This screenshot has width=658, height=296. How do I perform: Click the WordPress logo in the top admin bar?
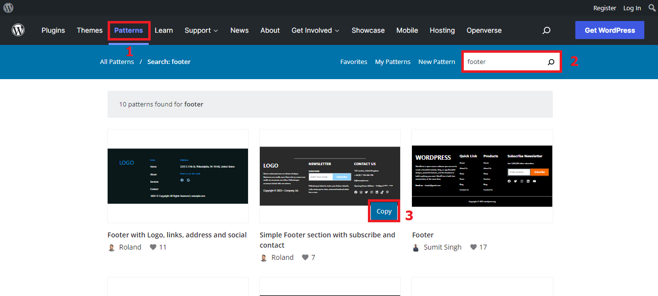pos(8,7)
